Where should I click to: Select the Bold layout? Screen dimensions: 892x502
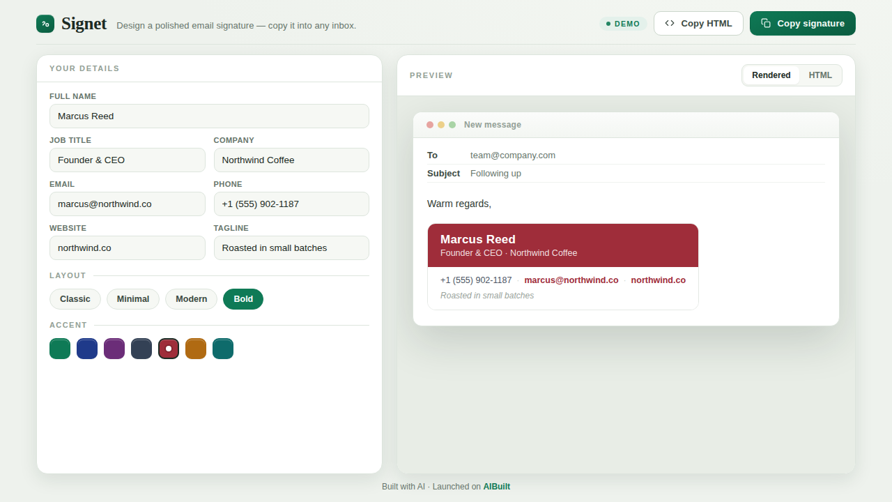243,299
